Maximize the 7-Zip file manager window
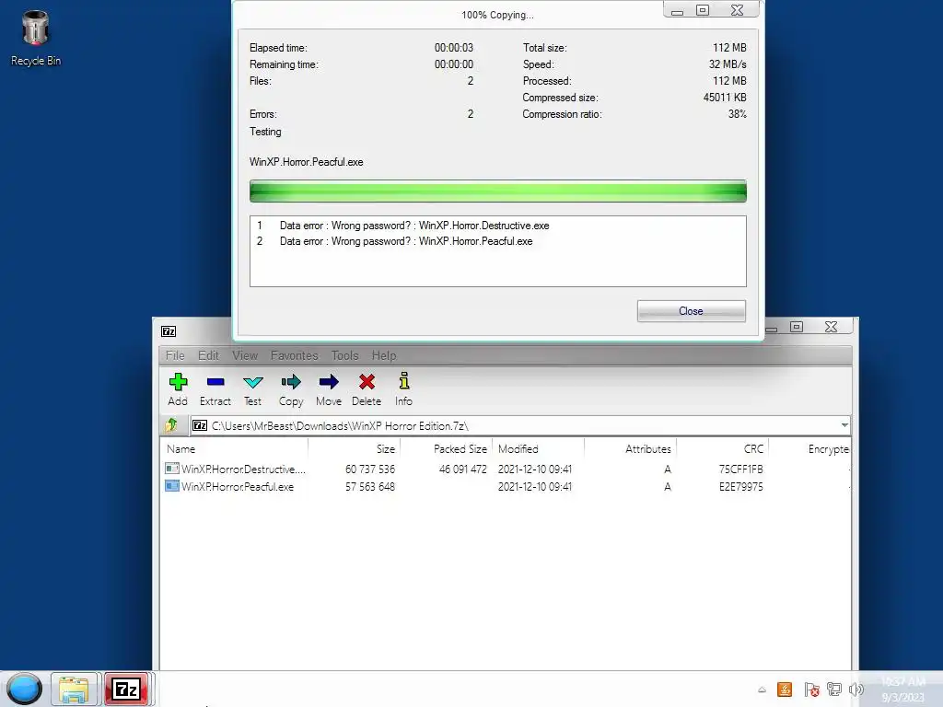 click(797, 327)
